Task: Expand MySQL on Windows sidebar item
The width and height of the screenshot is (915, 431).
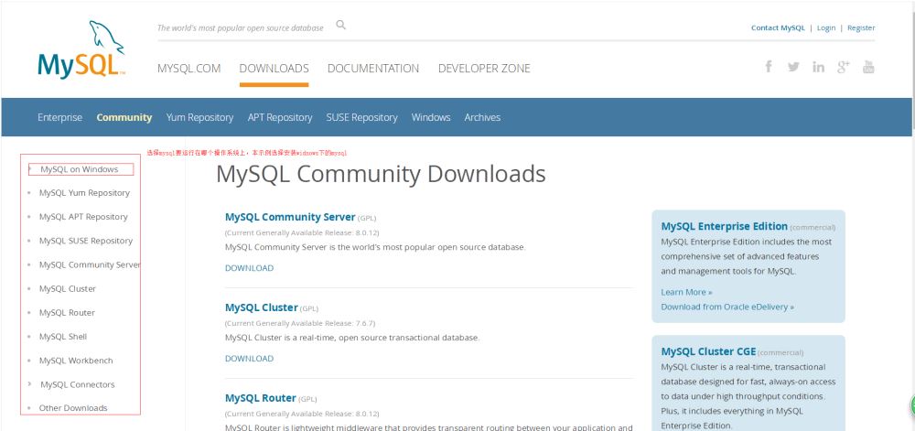Action: click(80, 169)
